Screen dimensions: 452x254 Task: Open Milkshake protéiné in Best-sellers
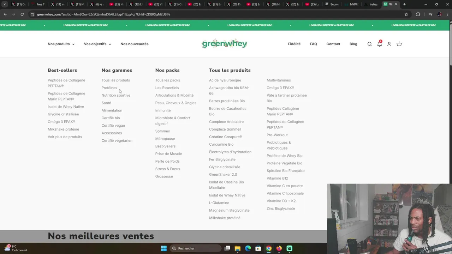click(x=63, y=129)
